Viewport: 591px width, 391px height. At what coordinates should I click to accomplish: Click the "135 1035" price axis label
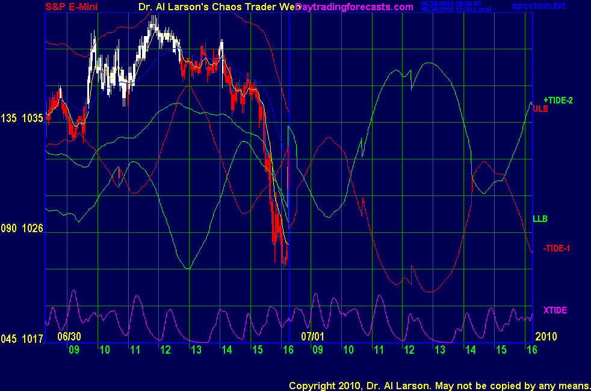[22, 119]
